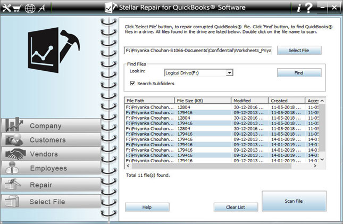Click the file path input field
The image size is (343, 224).
click(198, 51)
